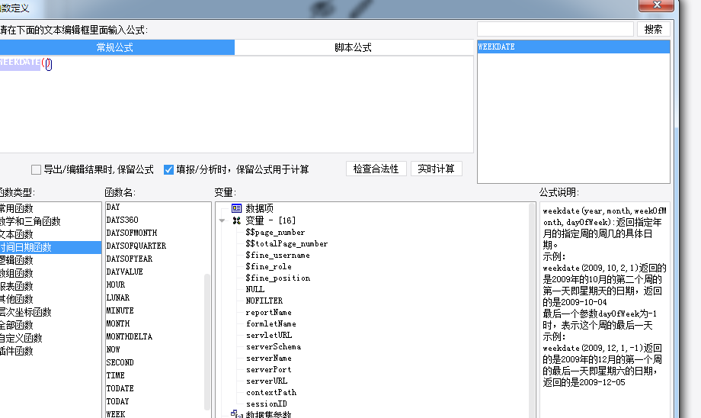701x418 pixels.
Task: Uncheck 填报/分析时,保留公式用于计算
Action: click(x=168, y=169)
